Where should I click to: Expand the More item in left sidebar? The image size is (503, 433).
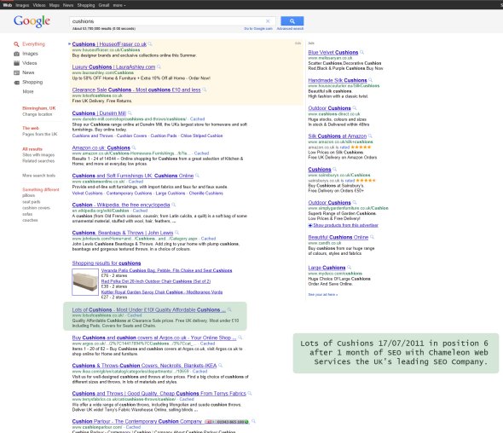pos(28,91)
